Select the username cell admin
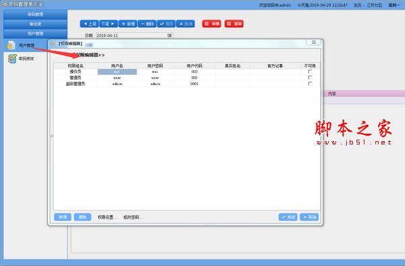405x266 pixels. point(117,84)
